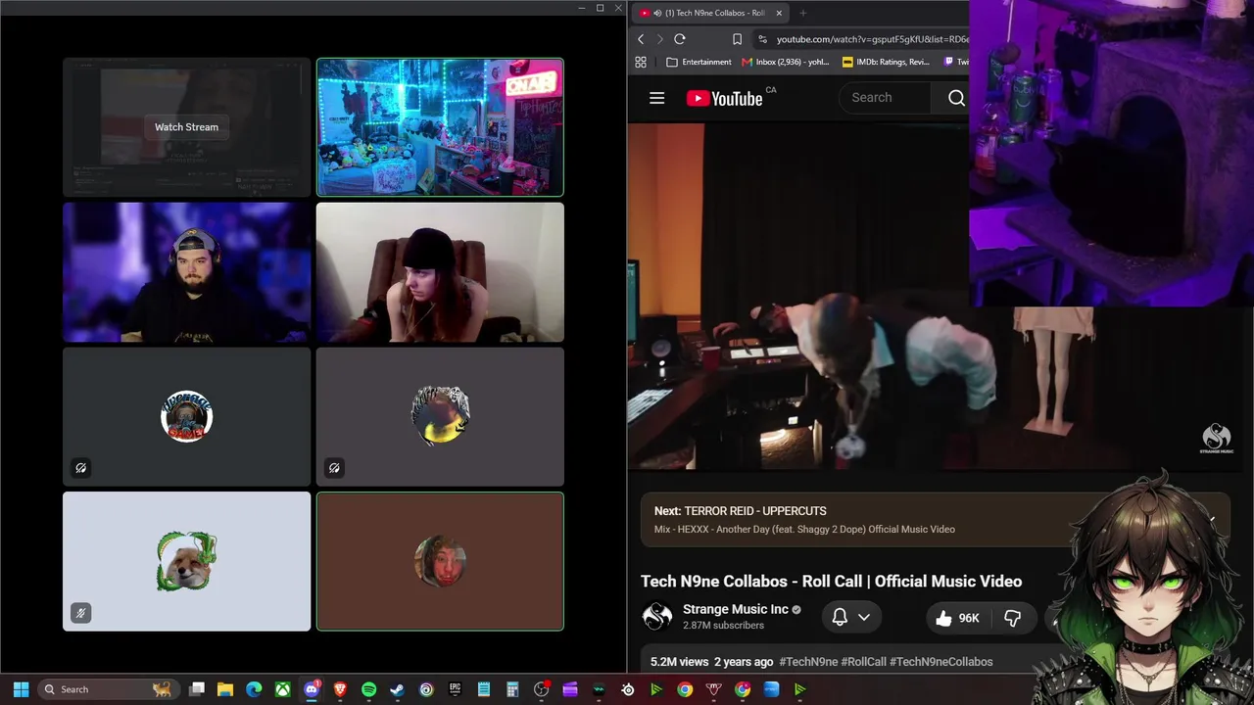Screen dimensions: 1254x705
Task: Open the SteelSeries app on the taskbar
Action: click(628, 689)
